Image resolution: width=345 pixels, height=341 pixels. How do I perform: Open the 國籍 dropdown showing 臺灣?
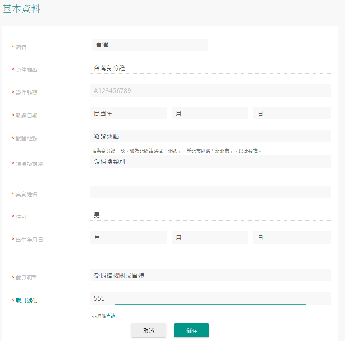point(149,45)
